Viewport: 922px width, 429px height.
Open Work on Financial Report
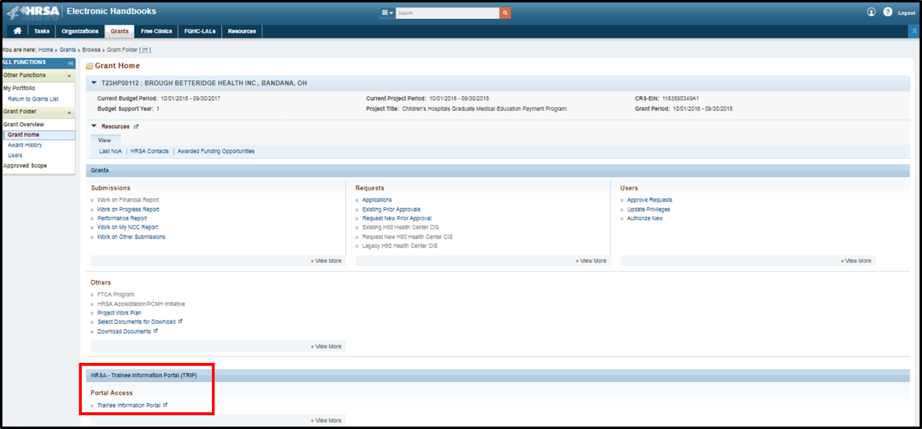click(x=128, y=200)
